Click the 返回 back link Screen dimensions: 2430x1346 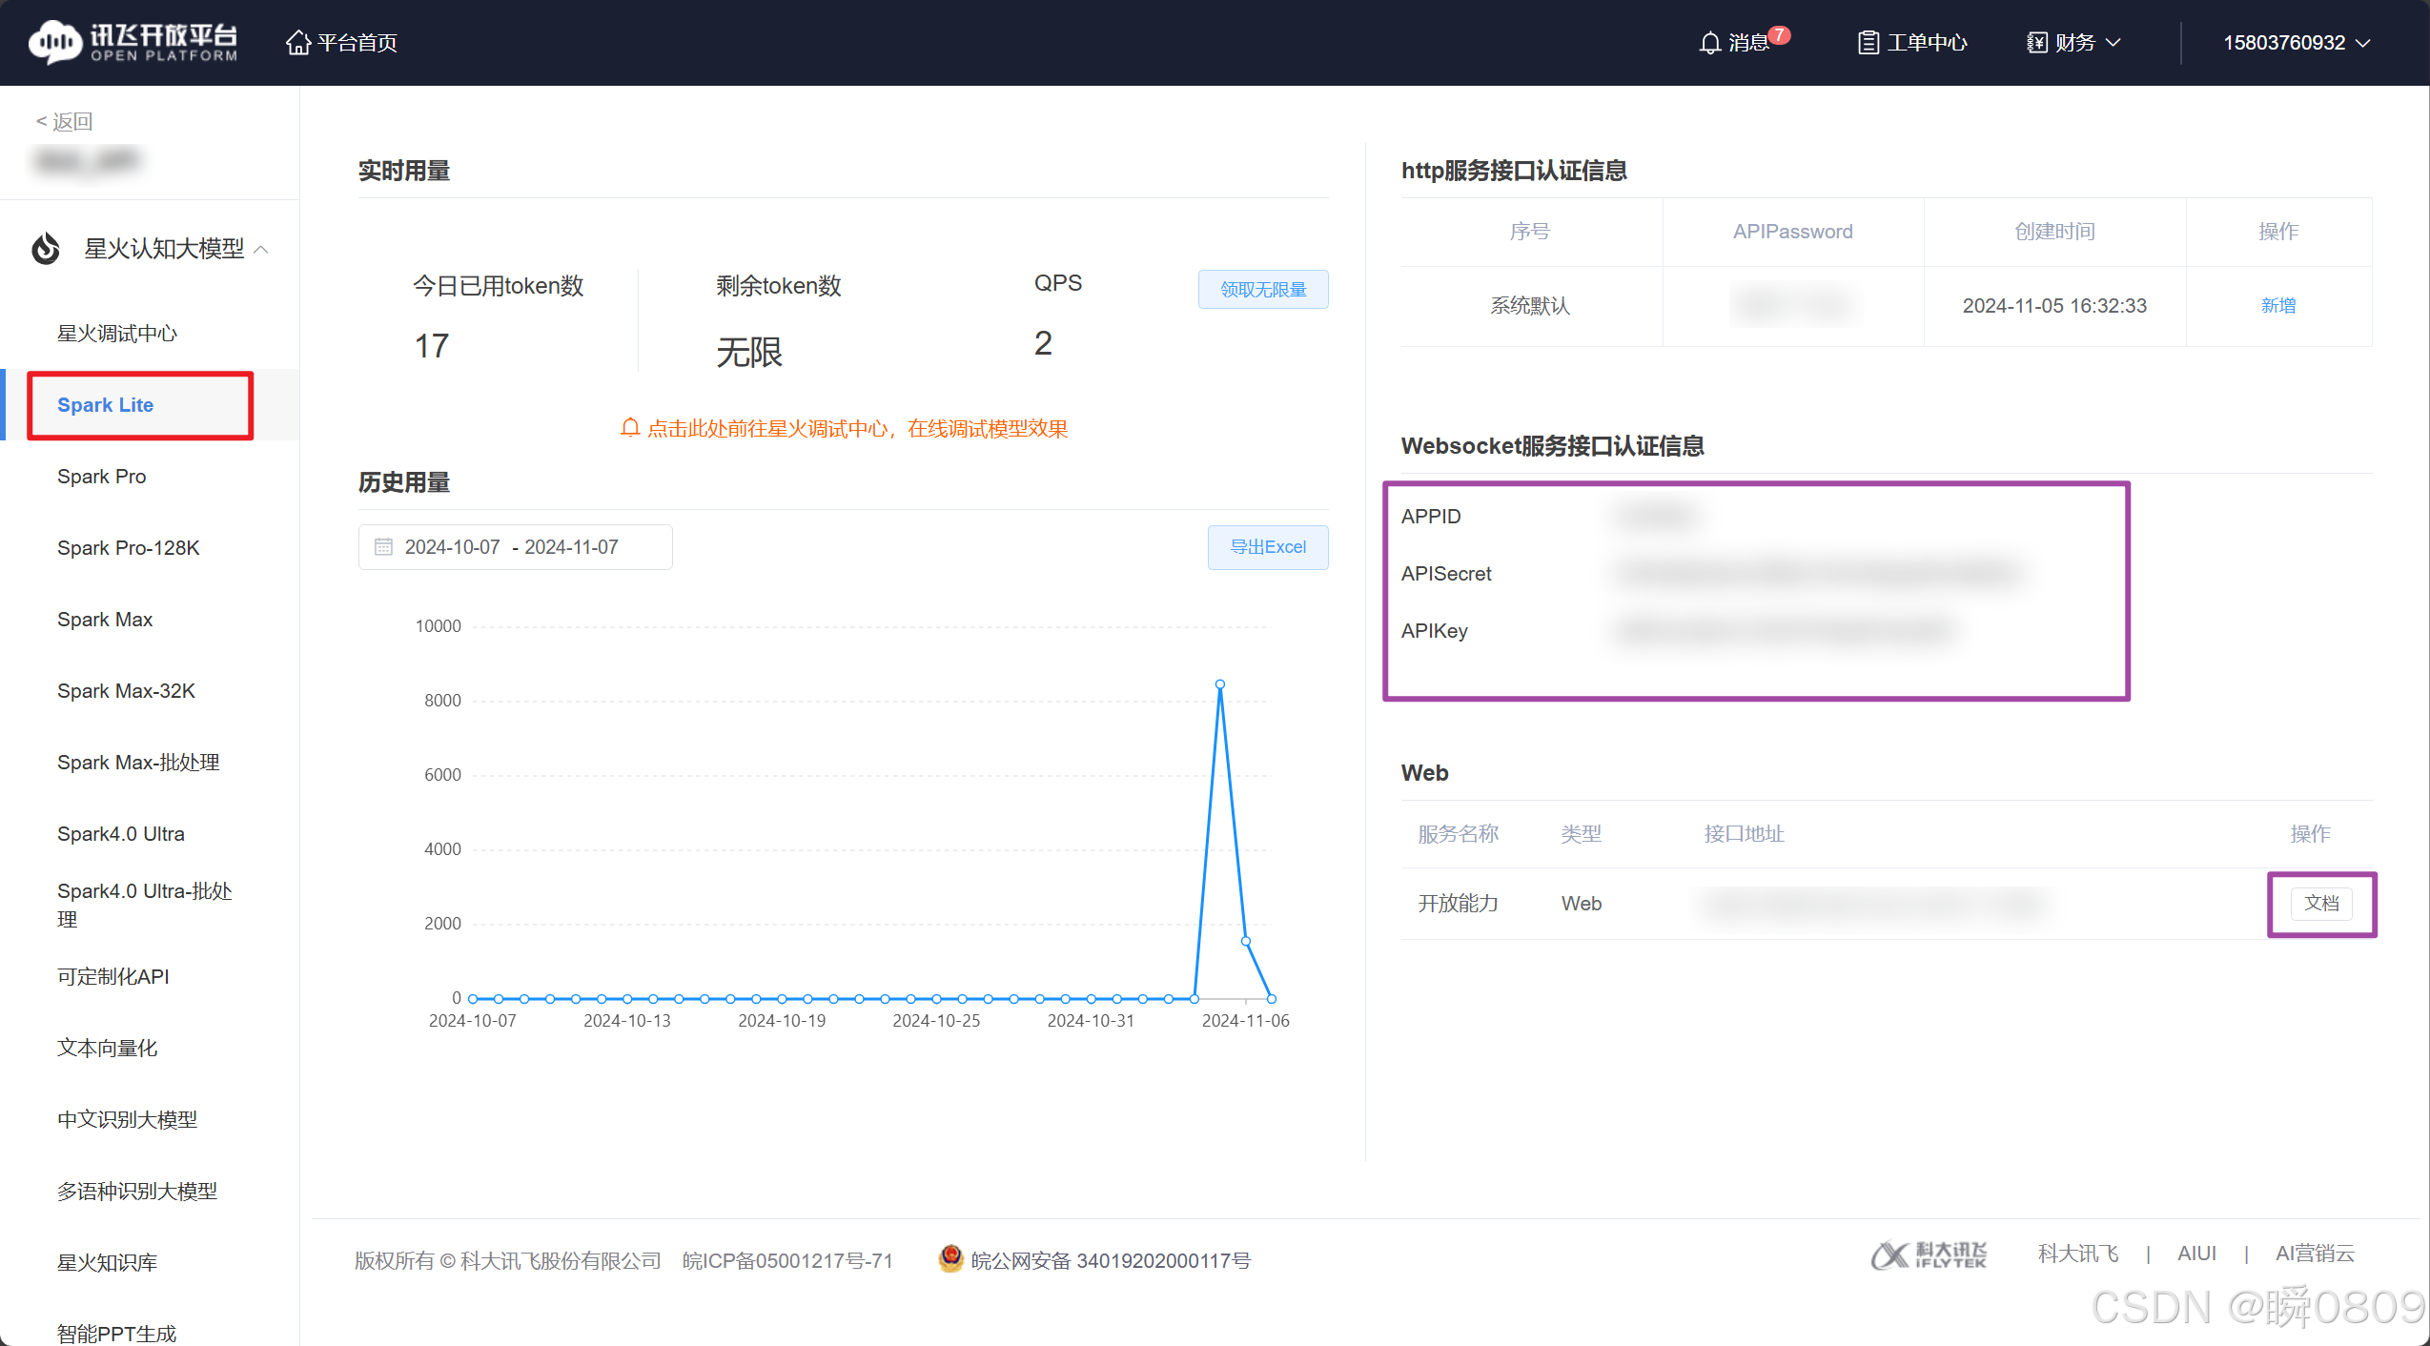pos(64,122)
